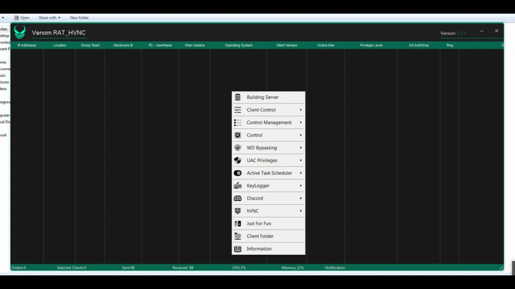Click the Just For Fun icon
Screen dimensions: 515x289
237,223
